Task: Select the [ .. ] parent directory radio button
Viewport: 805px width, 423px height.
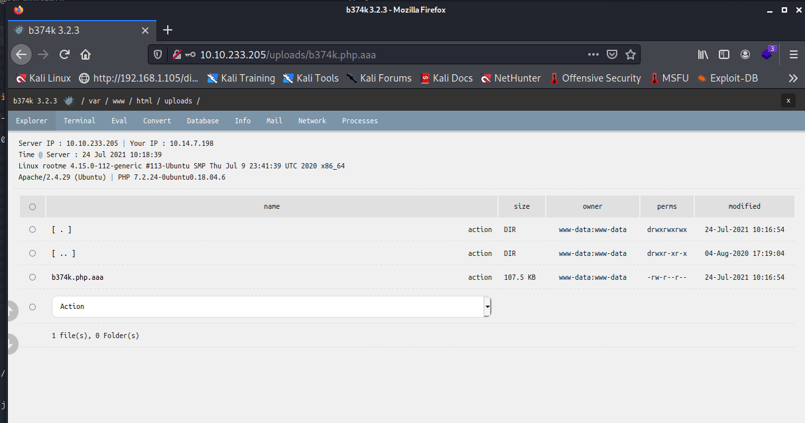Action: (32, 253)
